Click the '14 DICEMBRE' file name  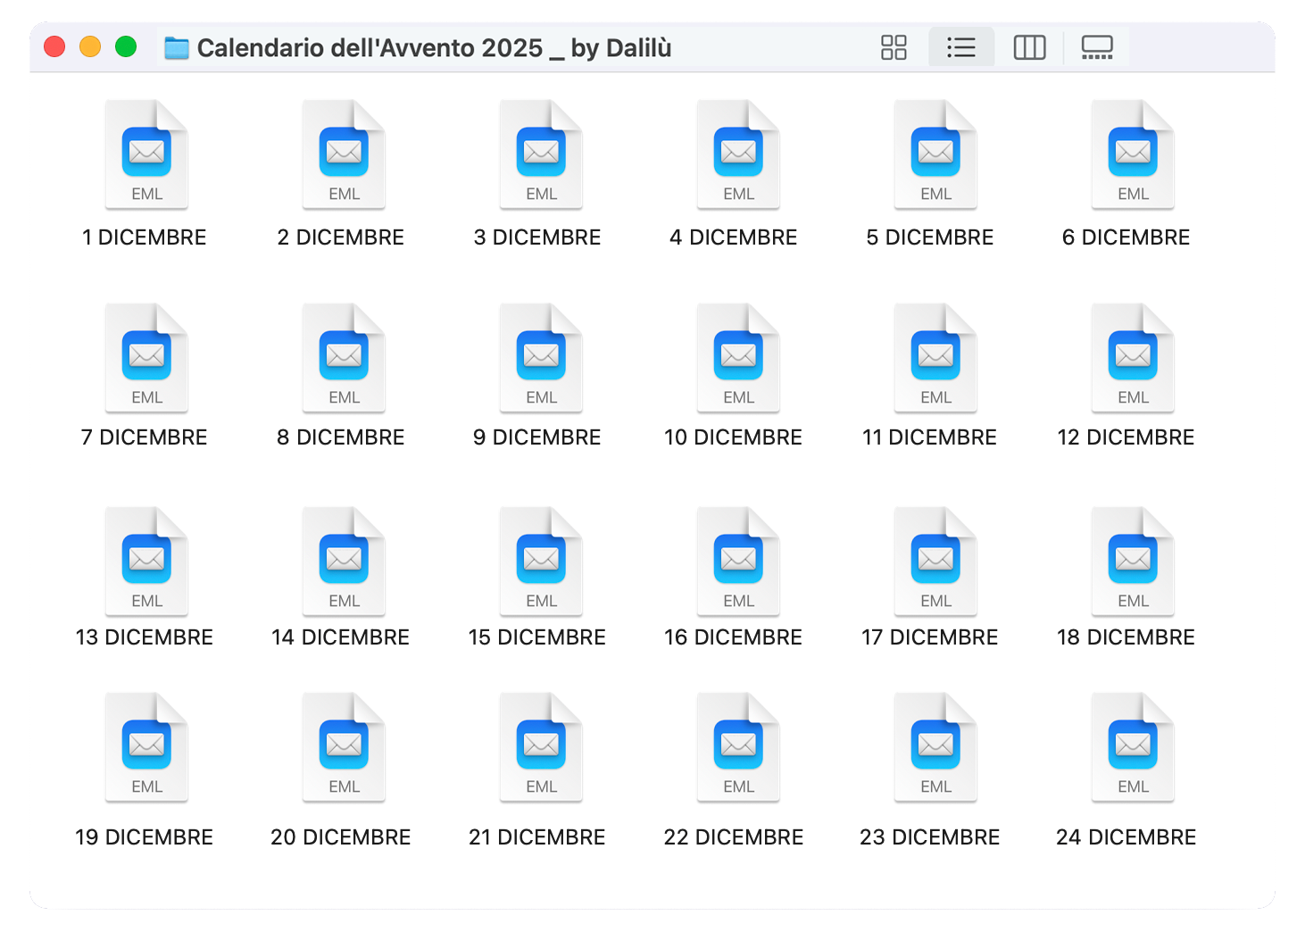(x=341, y=637)
